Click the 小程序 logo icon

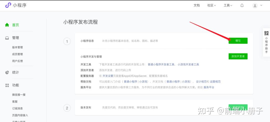click(x=8, y=5)
